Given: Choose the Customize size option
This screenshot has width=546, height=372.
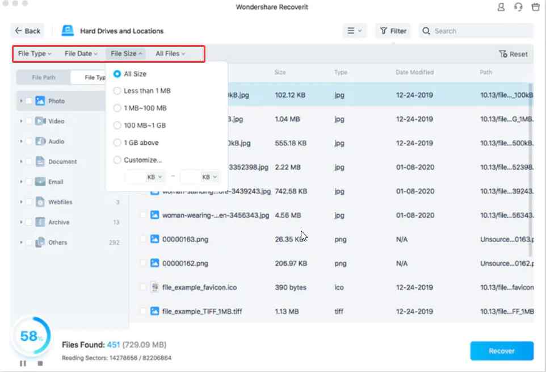Looking at the screenshot, I should (x=117, y=160).
